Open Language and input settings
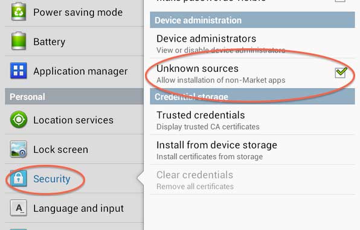Viewport: 360px width, 230px height. pos(74,208)
